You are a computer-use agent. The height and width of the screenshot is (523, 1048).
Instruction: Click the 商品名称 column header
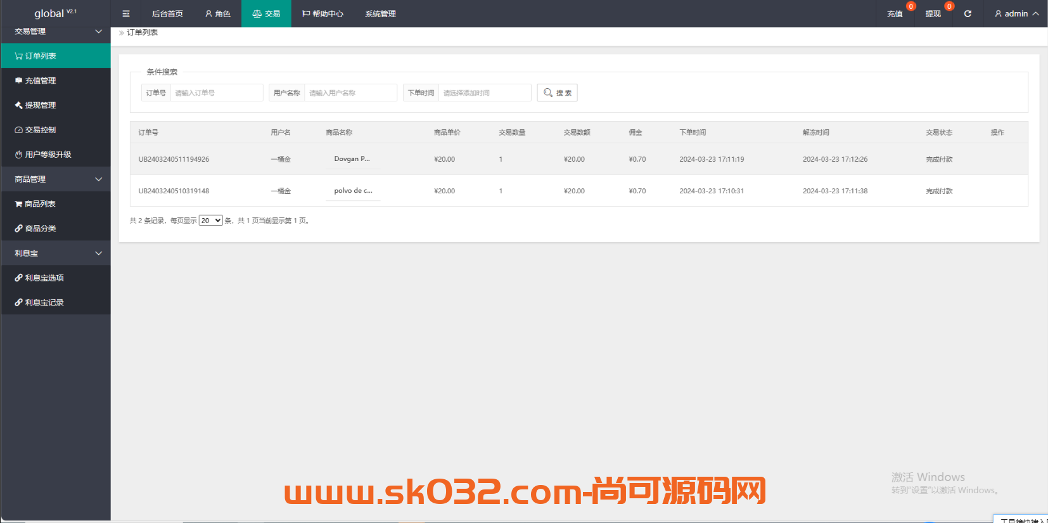click(x=339, y=132)
